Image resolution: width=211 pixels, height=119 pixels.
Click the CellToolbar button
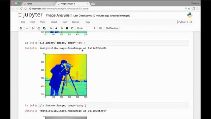[112, 28]
